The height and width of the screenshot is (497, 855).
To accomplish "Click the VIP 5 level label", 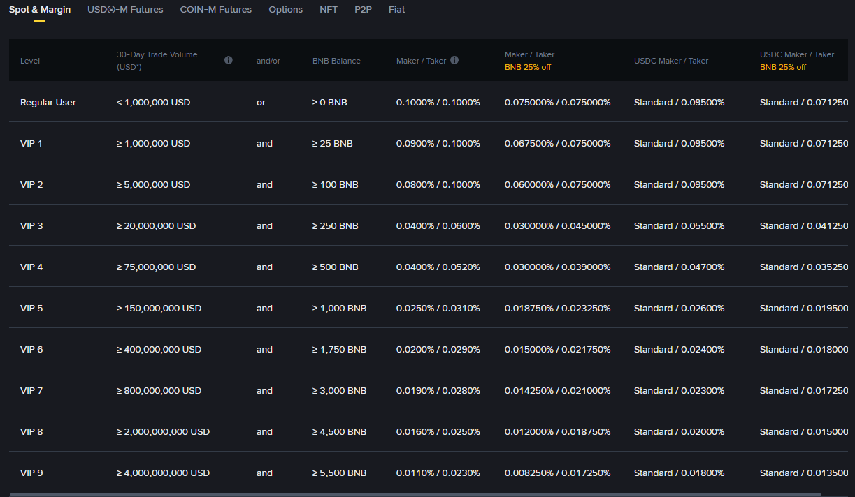I will [x=31, y=308].
